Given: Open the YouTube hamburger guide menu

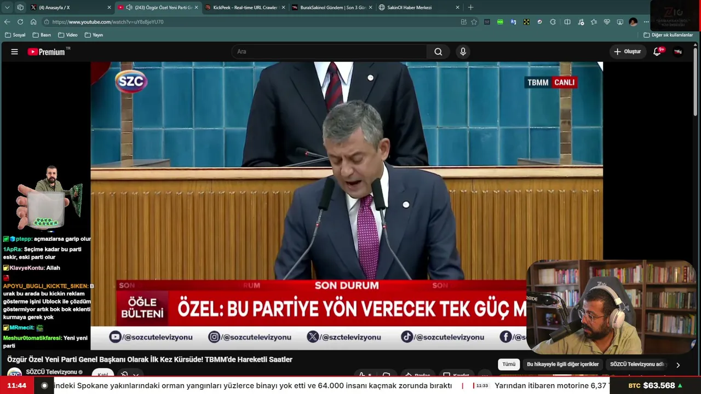Looking at the screenshot, I should pyautogui.click(x=15, y=51).
